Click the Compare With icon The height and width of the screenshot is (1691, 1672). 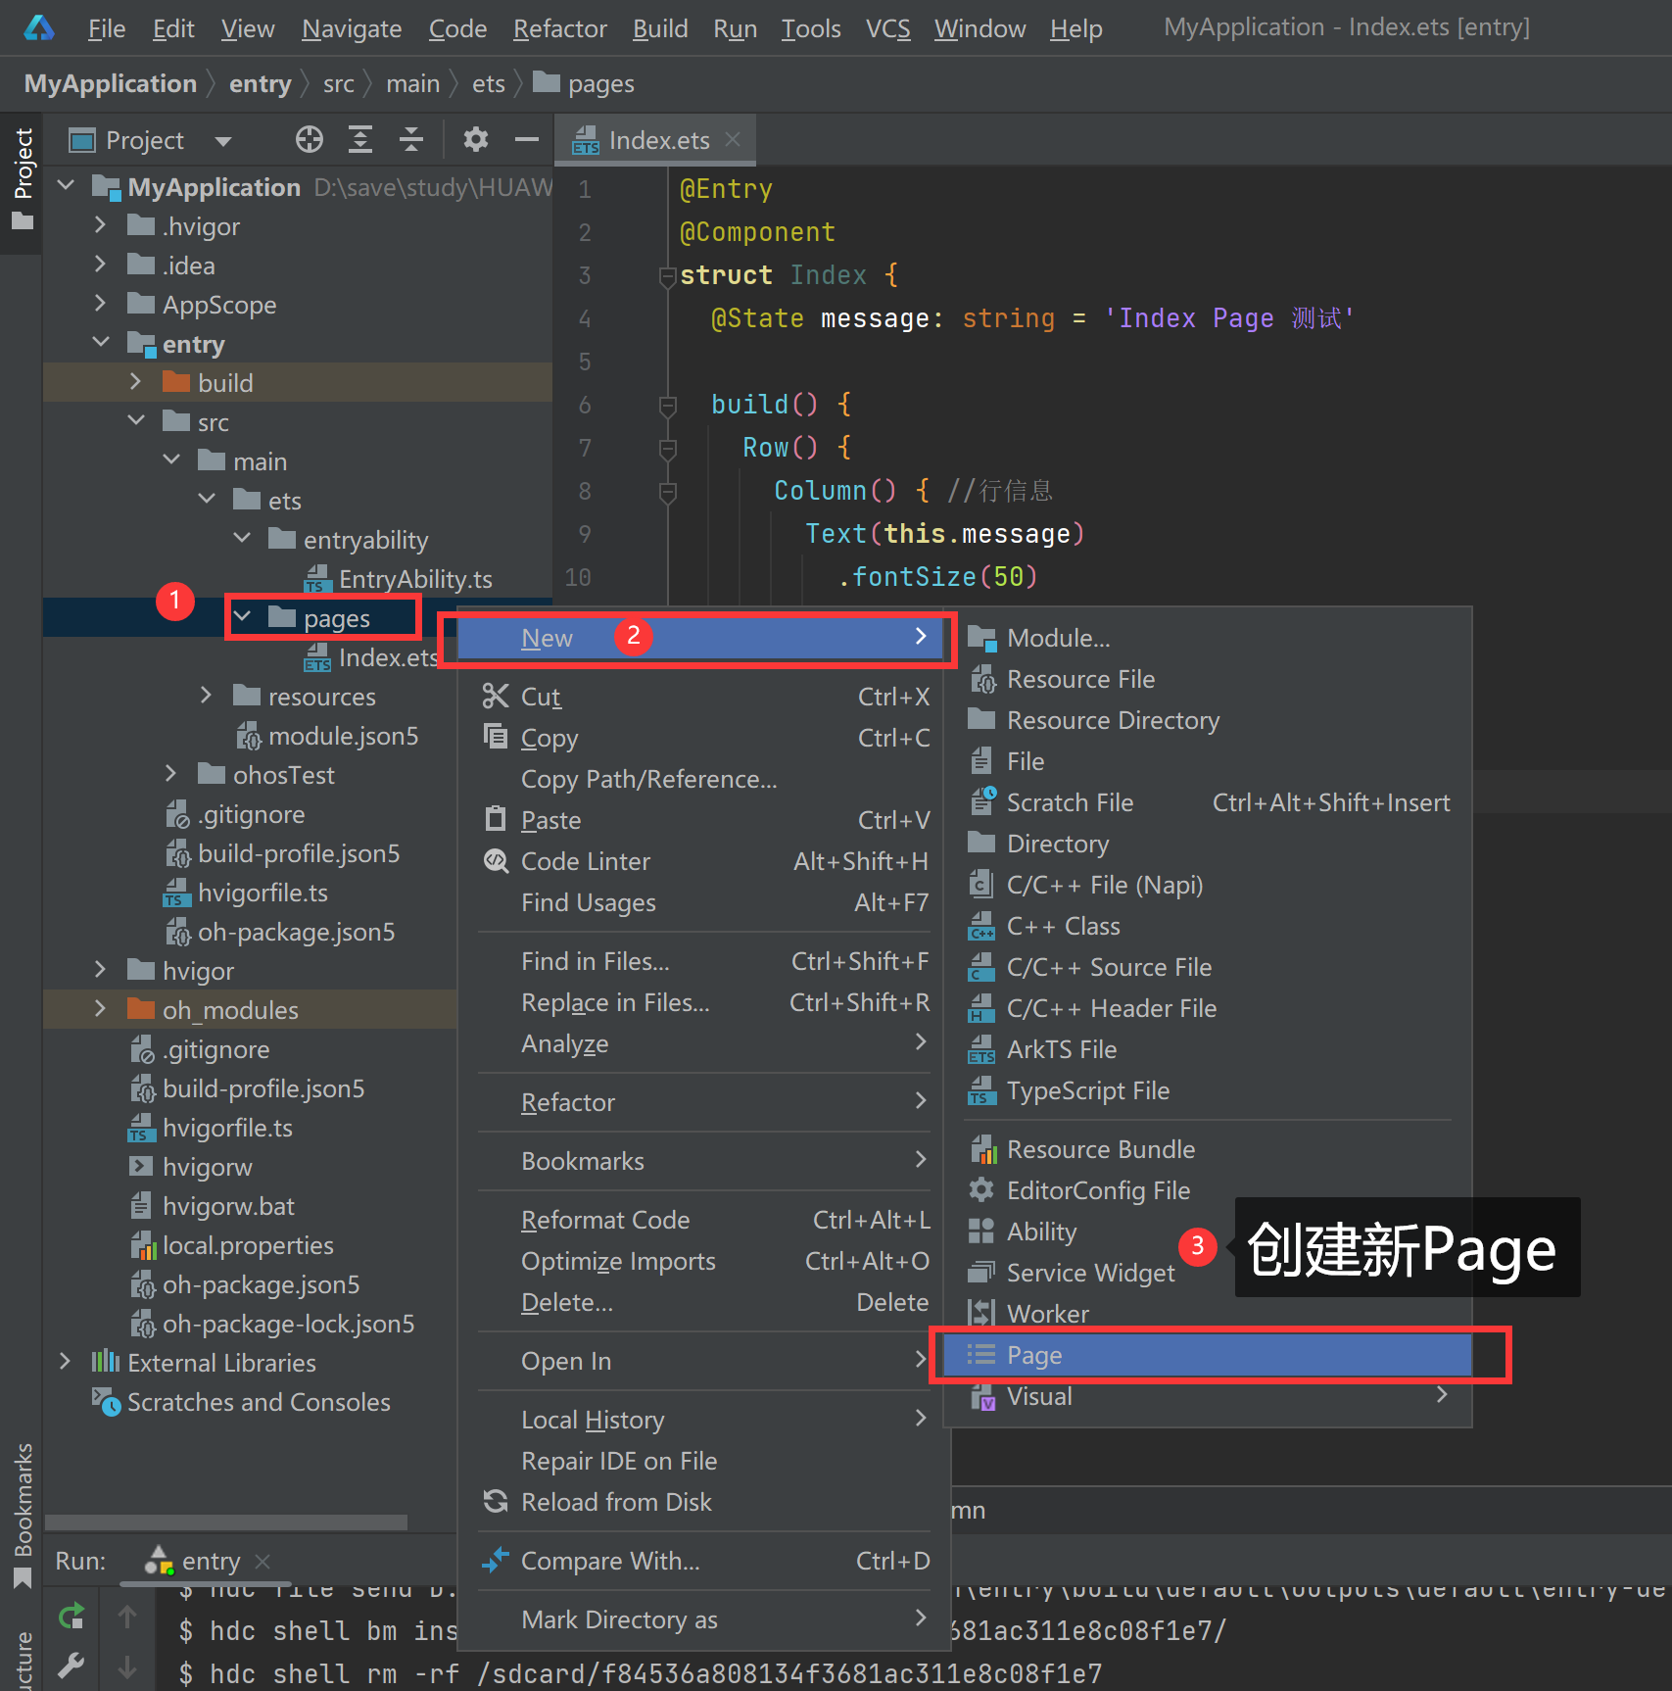[x=496, y=1560]
